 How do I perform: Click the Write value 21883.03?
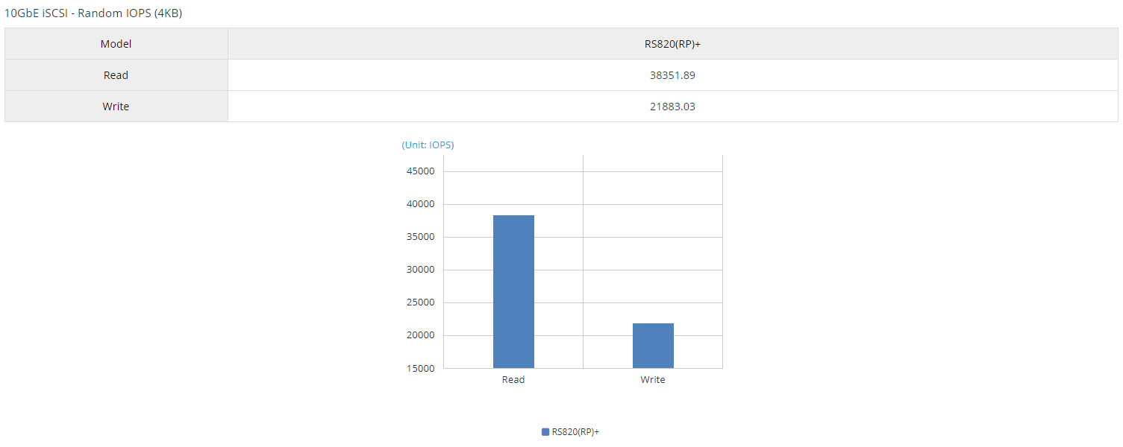[x=673, y=107]
